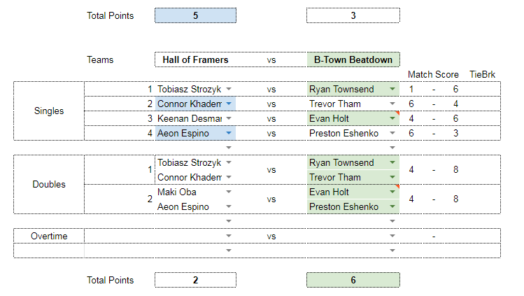
Task: Open Preston Eshenko singles dropdown arrow
Action: (392, 133)
